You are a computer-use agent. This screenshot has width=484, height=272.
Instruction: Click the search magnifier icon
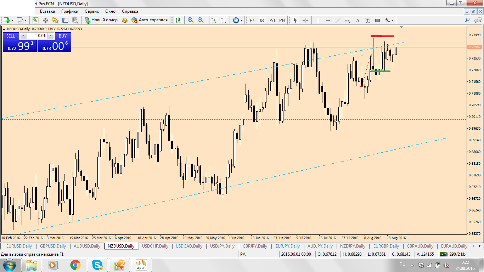coord(467,20)
